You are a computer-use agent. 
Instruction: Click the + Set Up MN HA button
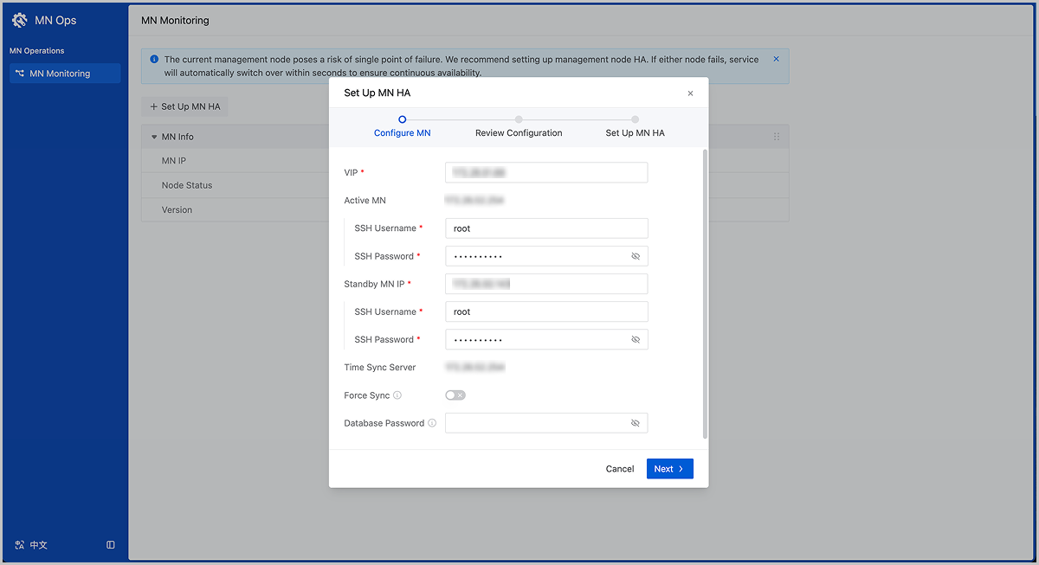[x=184, y=106]
